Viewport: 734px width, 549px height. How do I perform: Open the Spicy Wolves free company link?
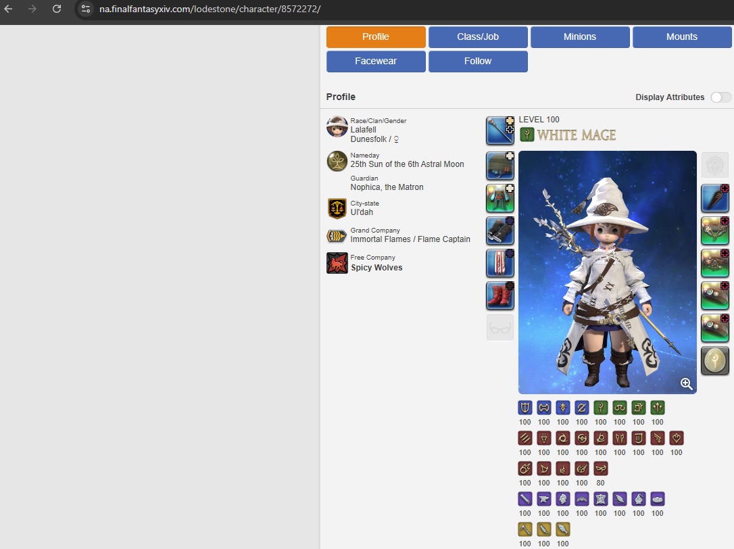tap(376, 268)
